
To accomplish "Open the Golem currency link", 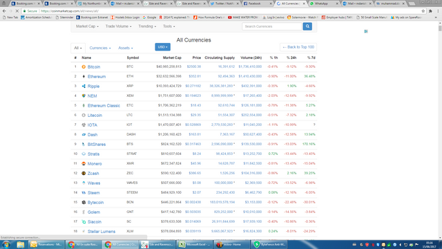I will 94,212.
